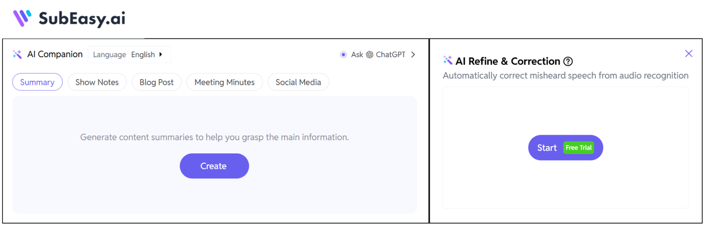Image resolution: width=705 pixels, height=226 pixels.
Task: Click the green Free Trial badge
Action: [x=579, y=148]
